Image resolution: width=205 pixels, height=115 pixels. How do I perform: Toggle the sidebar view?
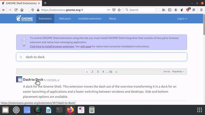coord(170,10)
